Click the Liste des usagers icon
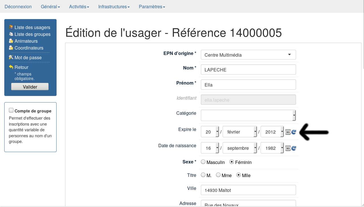This screenshot has height=207, width=364. pos(11,27)
